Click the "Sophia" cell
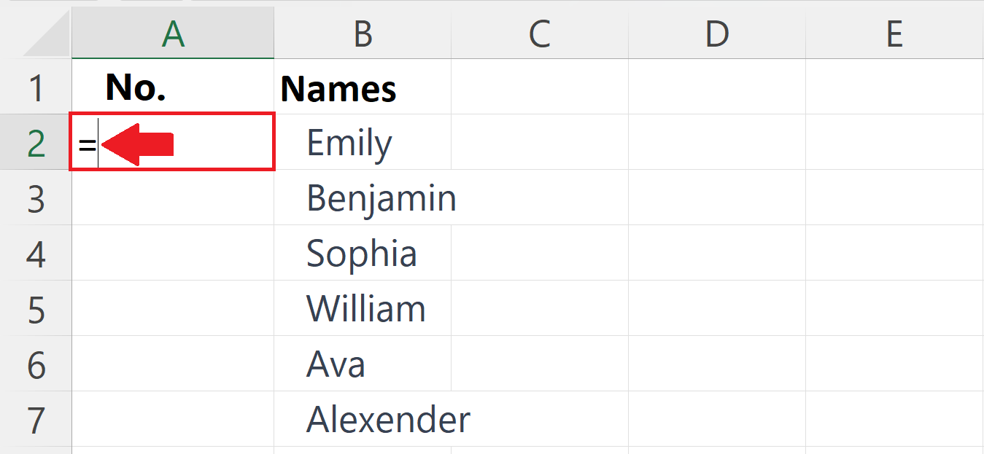Viewport: 984px width, 454px height. point(363,253)
